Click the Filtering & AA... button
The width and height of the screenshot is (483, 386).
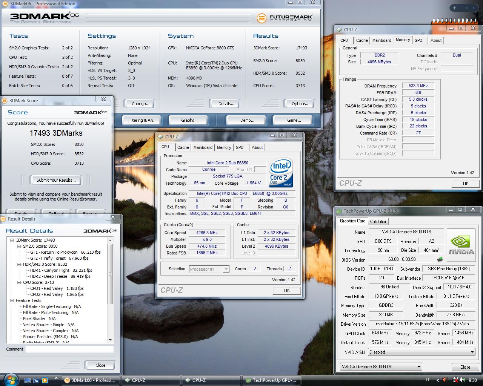pyautogui.click(x=142, y=120)
